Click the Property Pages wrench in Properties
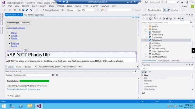The height and width of the screenshot is (109, 195). pos(150,72)
